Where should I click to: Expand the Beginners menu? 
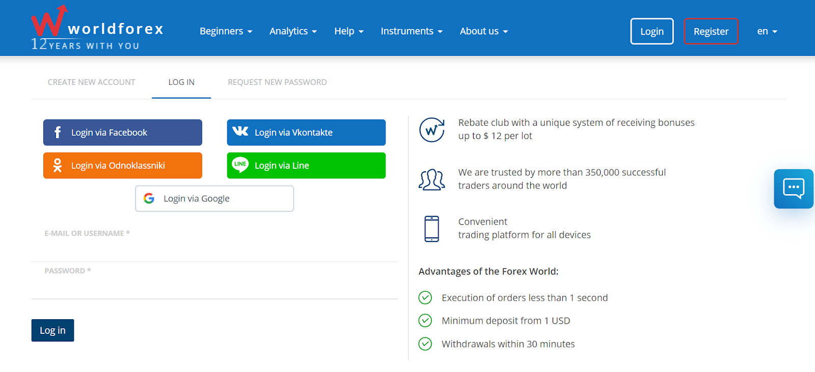click(226, 31)
